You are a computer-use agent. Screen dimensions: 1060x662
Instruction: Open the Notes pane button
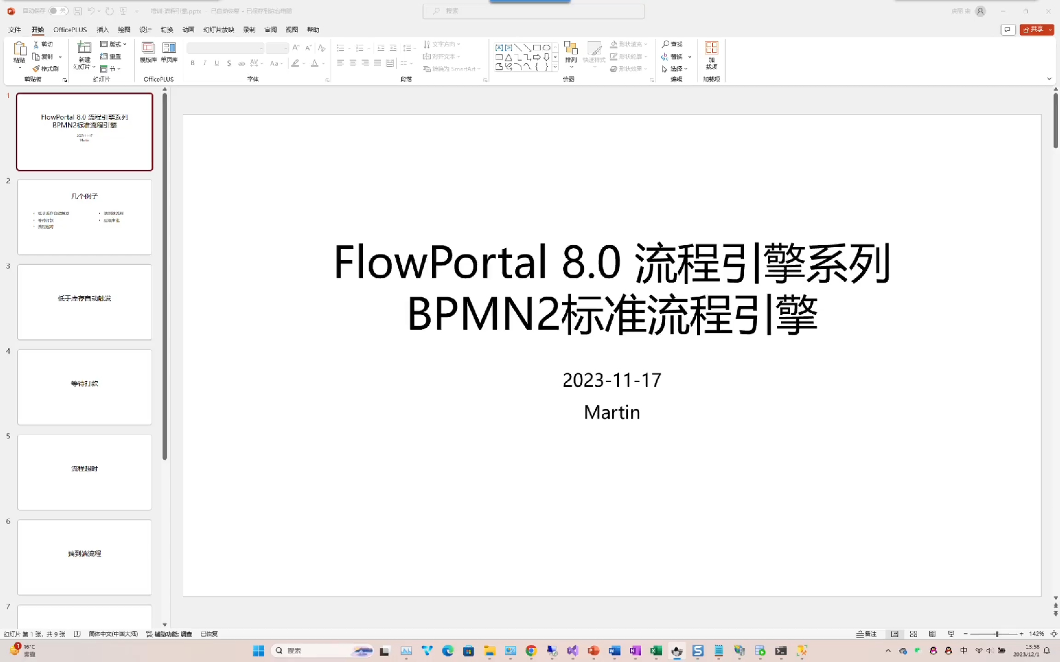[x=867, y=634]
